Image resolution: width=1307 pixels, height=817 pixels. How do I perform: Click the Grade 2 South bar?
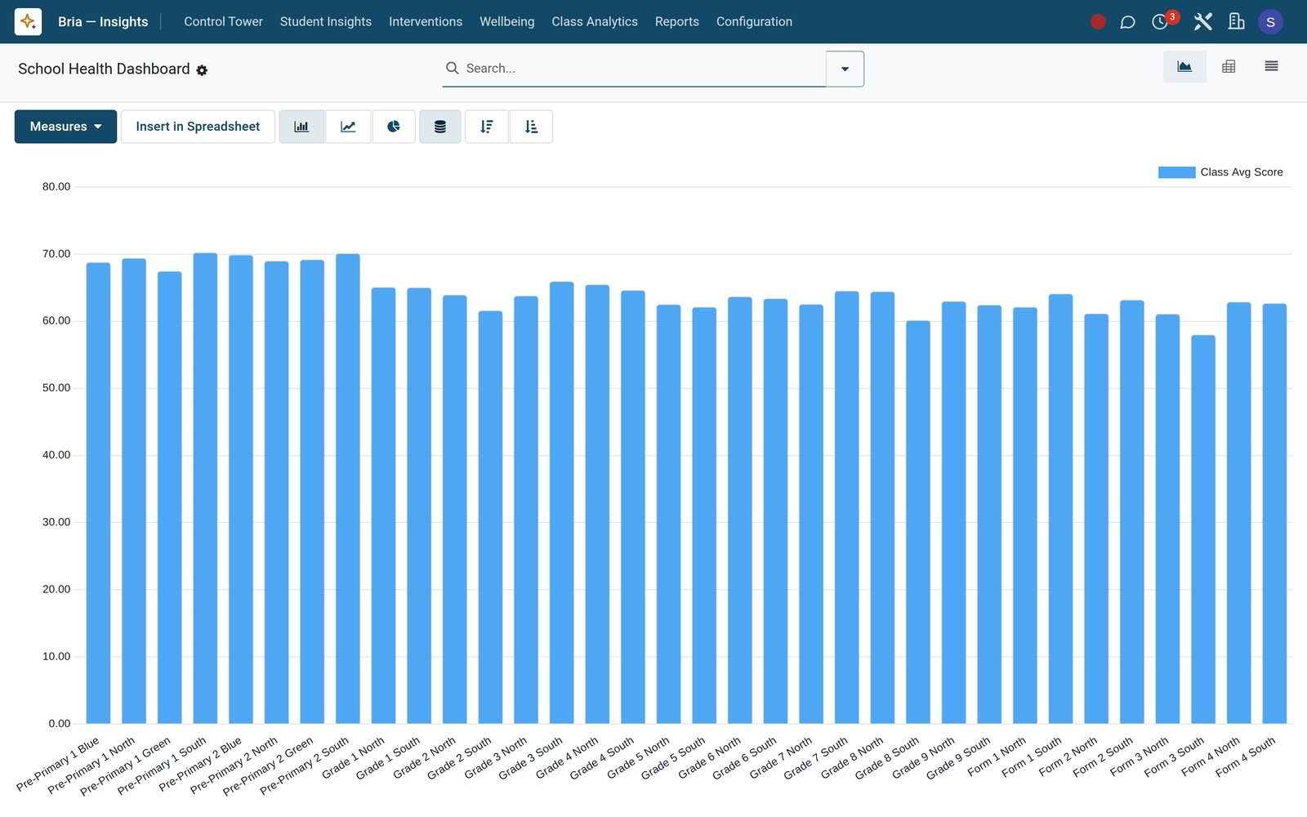pos(490,517)
